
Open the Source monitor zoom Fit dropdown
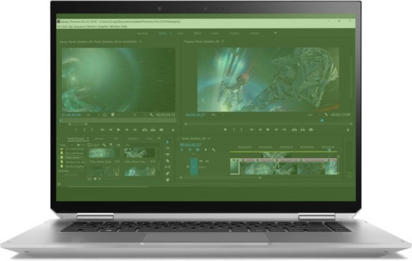(93, 115)
